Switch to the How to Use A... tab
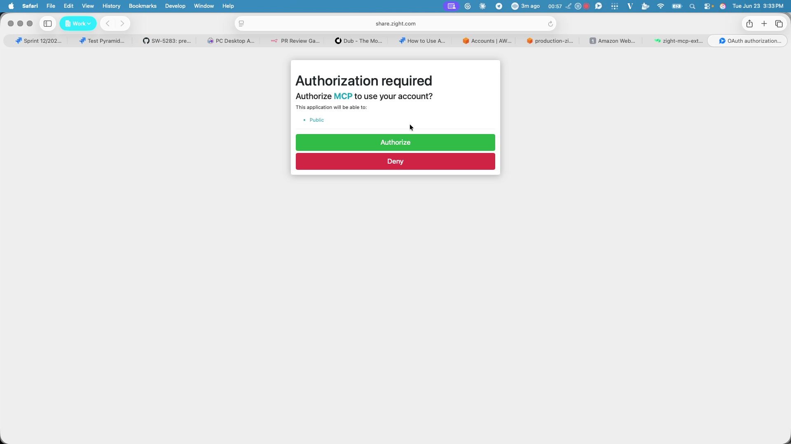This screenshot has height=444, width=791. pyautogui.click(x=422, y=41)
